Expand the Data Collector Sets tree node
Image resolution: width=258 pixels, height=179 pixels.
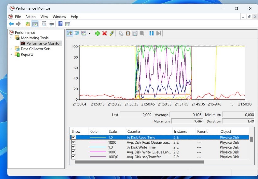12,49
